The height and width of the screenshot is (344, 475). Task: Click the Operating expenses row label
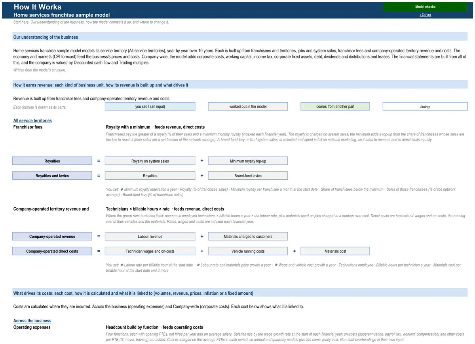point(32,327)
